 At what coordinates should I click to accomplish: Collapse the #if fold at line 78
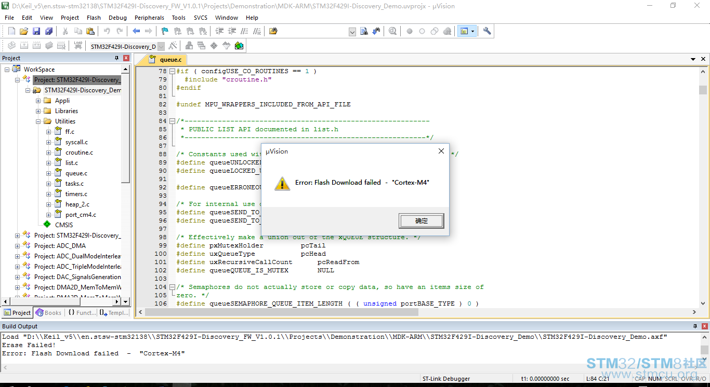[x=172, y=71]
